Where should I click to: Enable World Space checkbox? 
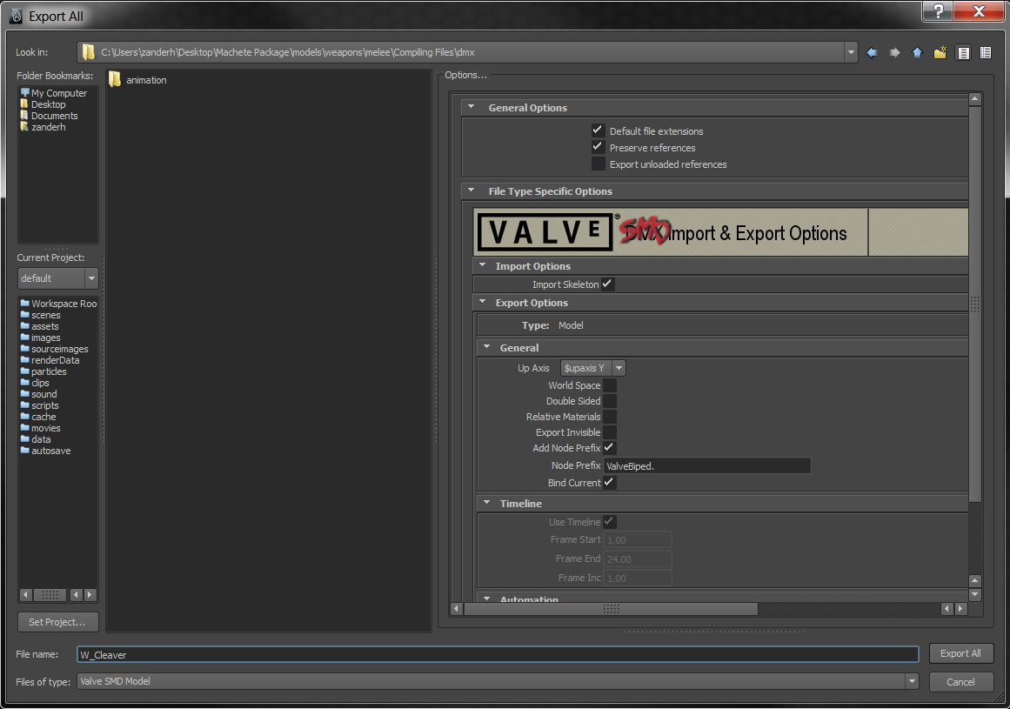click(x=609, y=385)
